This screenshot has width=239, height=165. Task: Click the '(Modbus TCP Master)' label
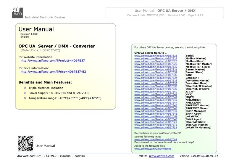tap(198, 64)
